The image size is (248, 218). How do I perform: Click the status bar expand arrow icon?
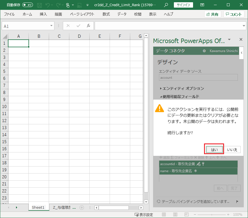click(237, 201)
